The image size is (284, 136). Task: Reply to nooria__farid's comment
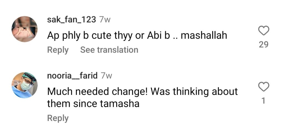pos(58,118)
